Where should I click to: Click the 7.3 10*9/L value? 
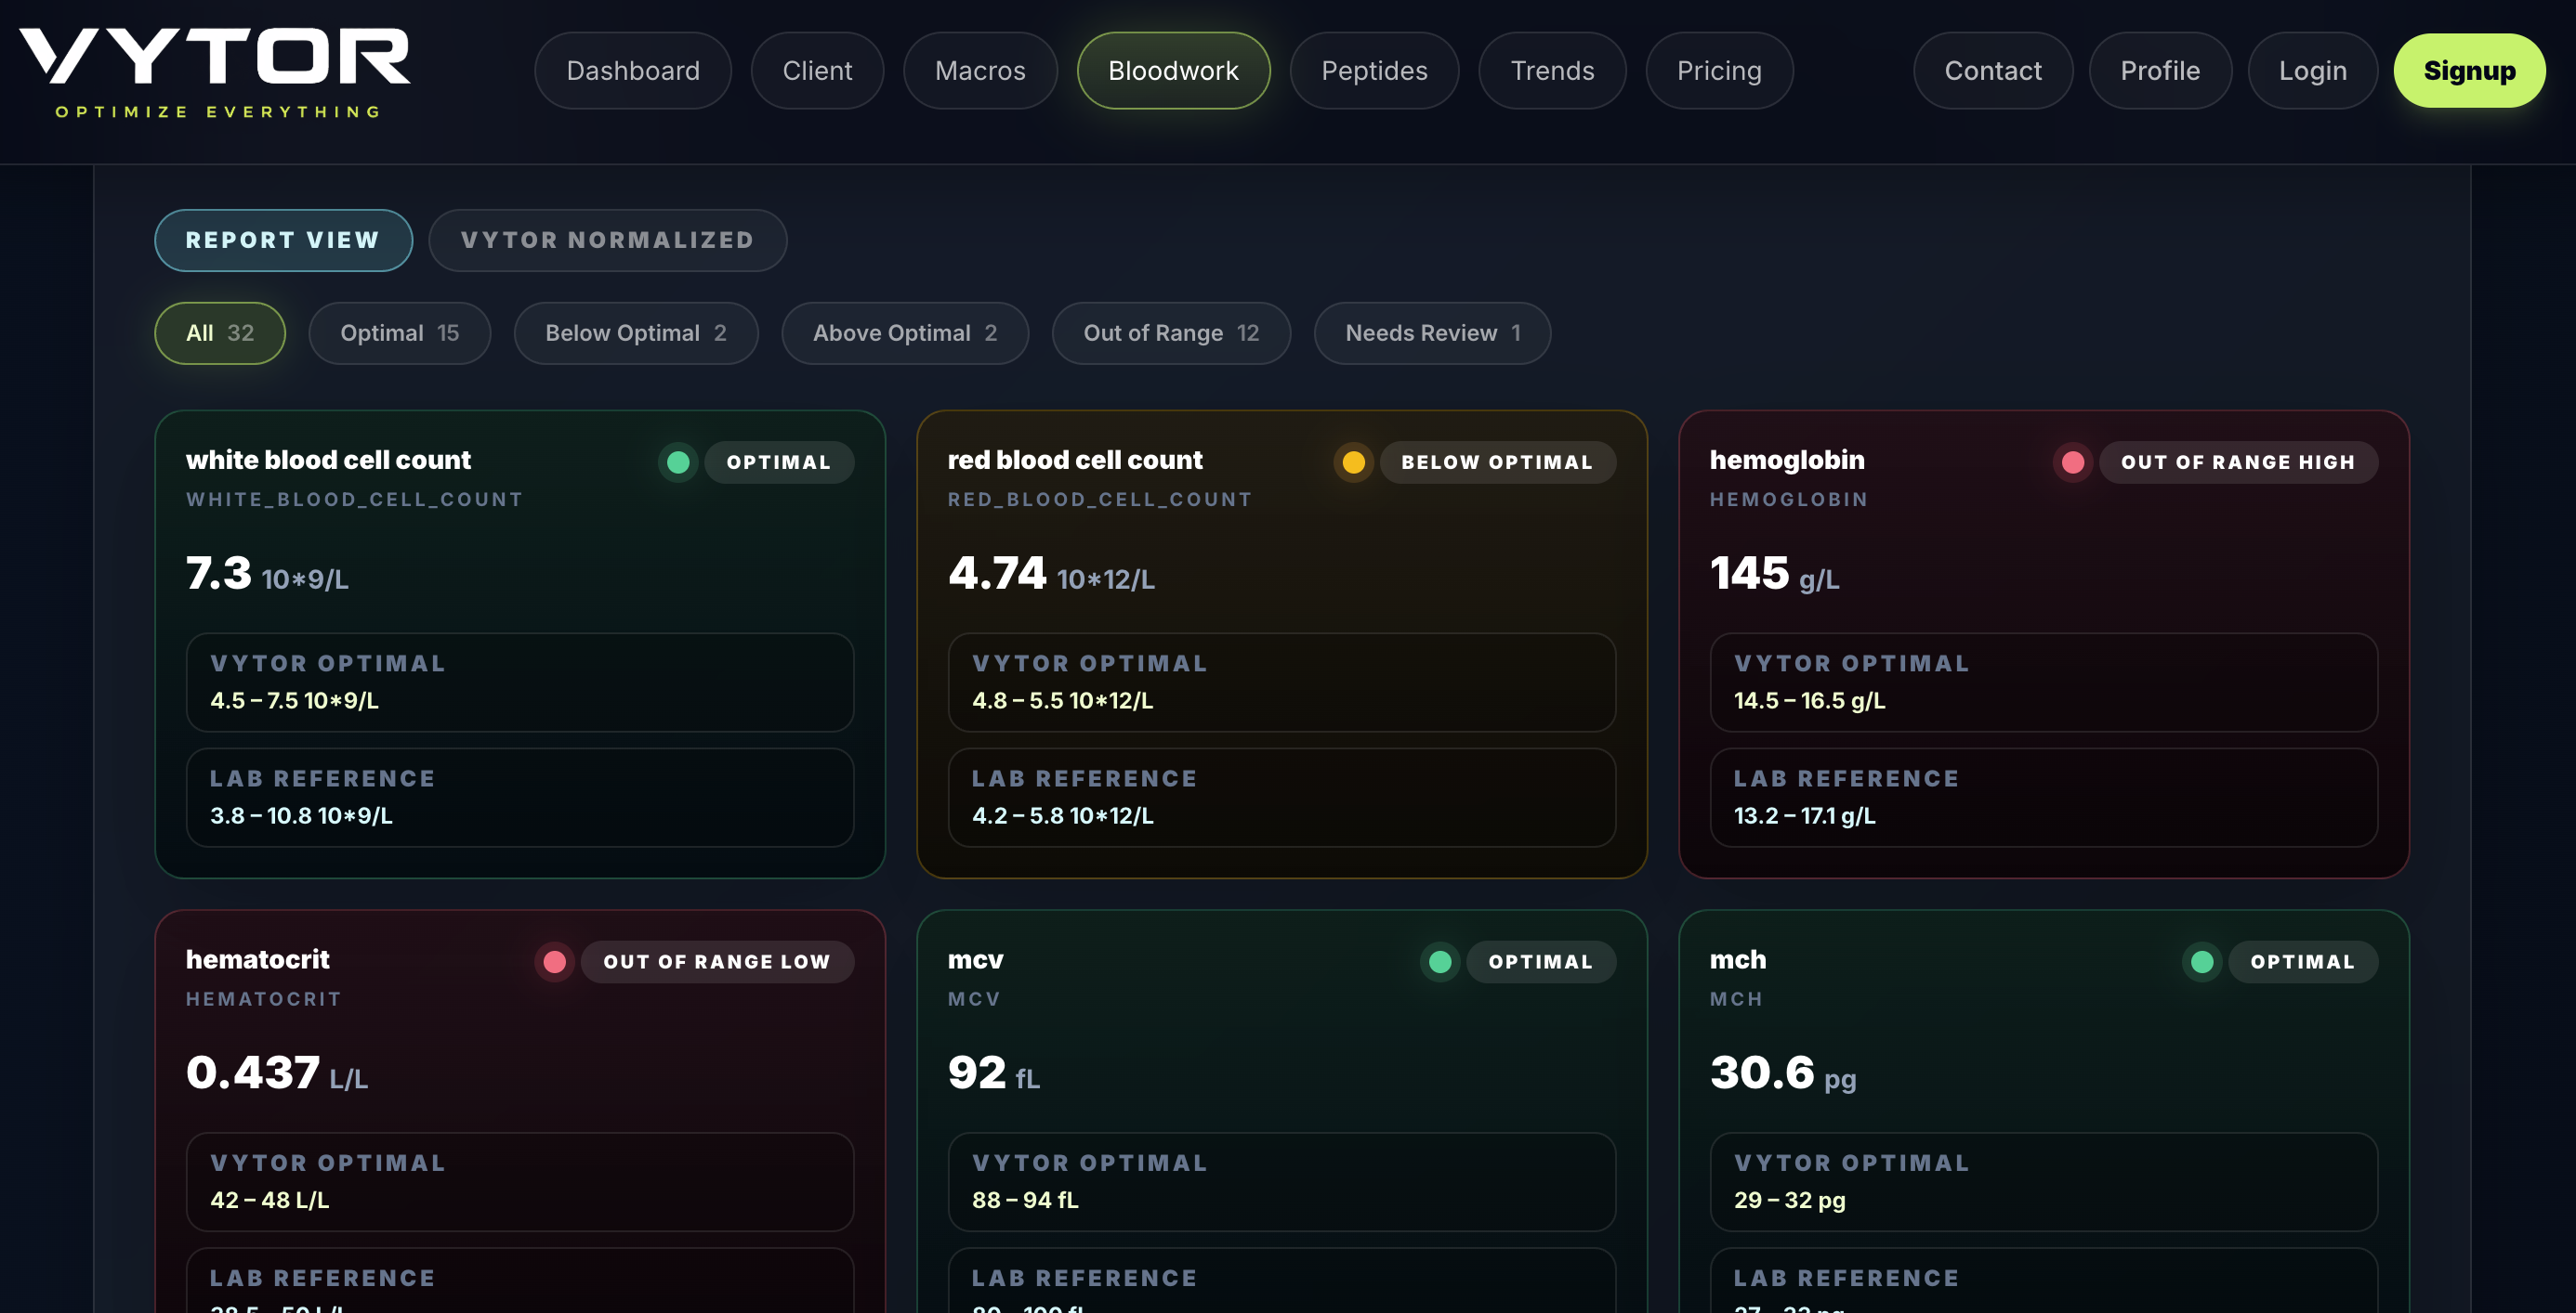click(x=267, y=574)
